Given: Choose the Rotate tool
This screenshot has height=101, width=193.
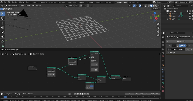Looking at the screenshot, I should coord(3,27).
